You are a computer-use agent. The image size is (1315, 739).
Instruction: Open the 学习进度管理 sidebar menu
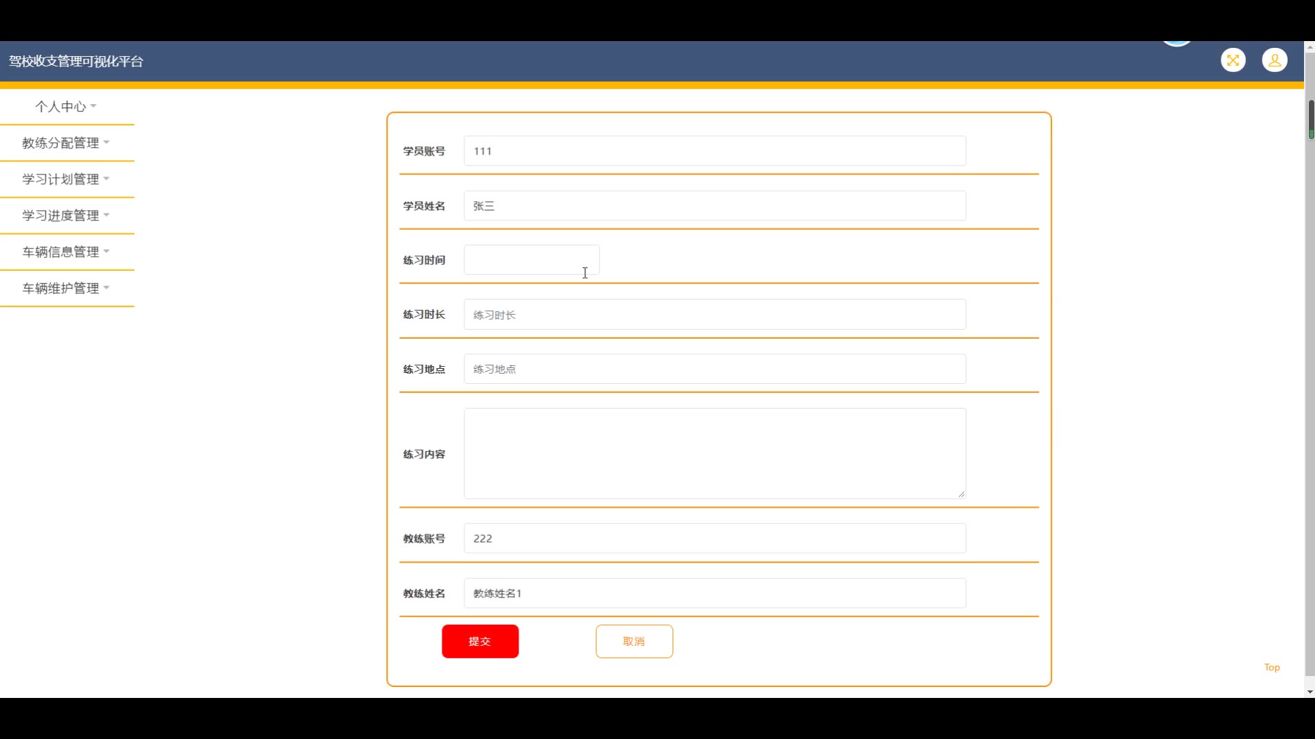tap(61, 216)
